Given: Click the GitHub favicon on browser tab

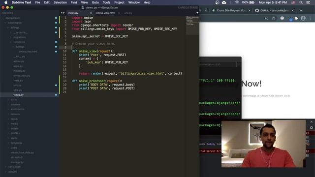Looking at the screenshot, I should pyautogui.click(x=257, y=10).
